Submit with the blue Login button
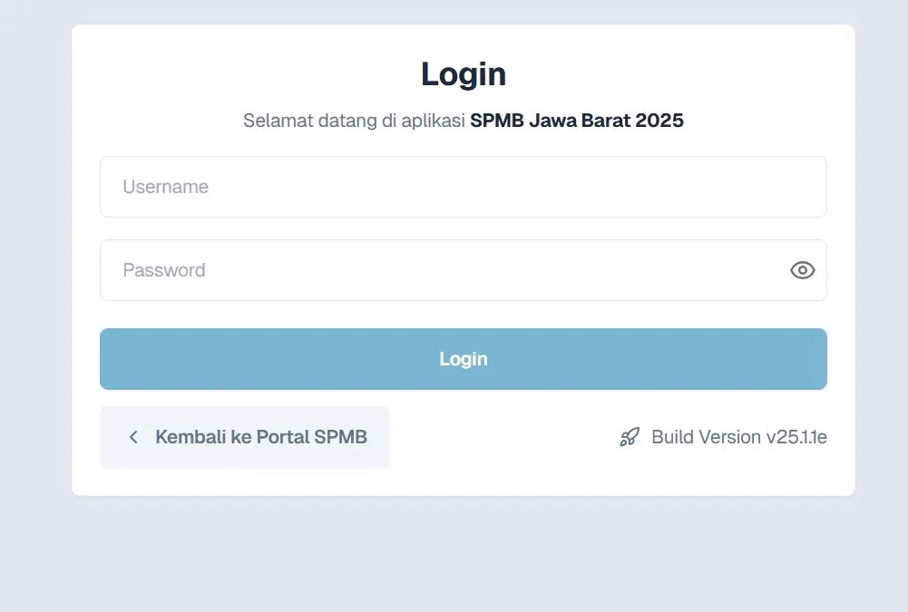908x612 pixels. (464, 359)
